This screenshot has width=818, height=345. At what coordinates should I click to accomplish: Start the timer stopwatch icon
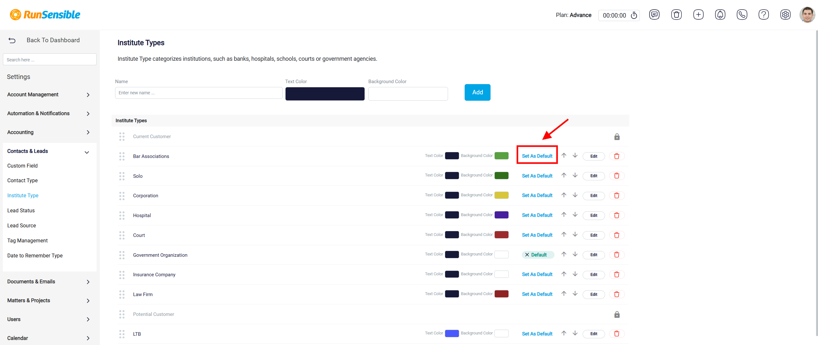click(x=634, y=15)
